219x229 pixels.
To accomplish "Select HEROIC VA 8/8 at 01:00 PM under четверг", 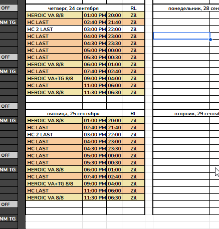I will pyautogui.click(x=54, y=15).
